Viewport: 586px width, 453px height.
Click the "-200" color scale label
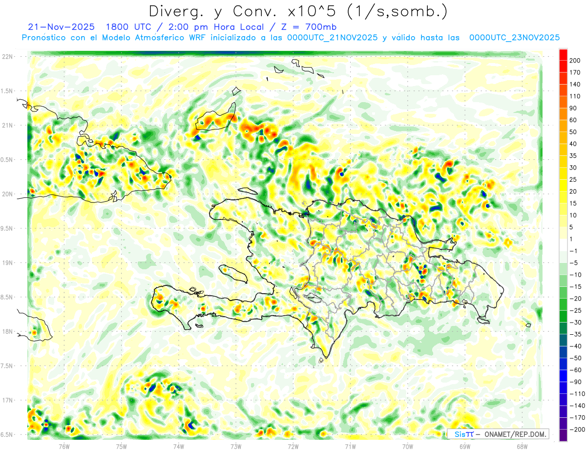tap(577, 430)
